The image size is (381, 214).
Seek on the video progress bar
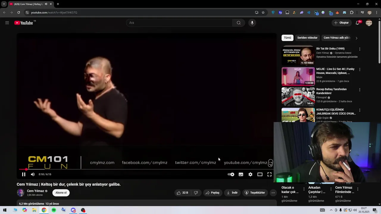click(146, 169)
